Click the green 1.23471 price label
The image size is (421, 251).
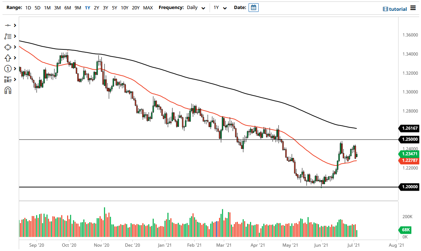tap(409, 154)
